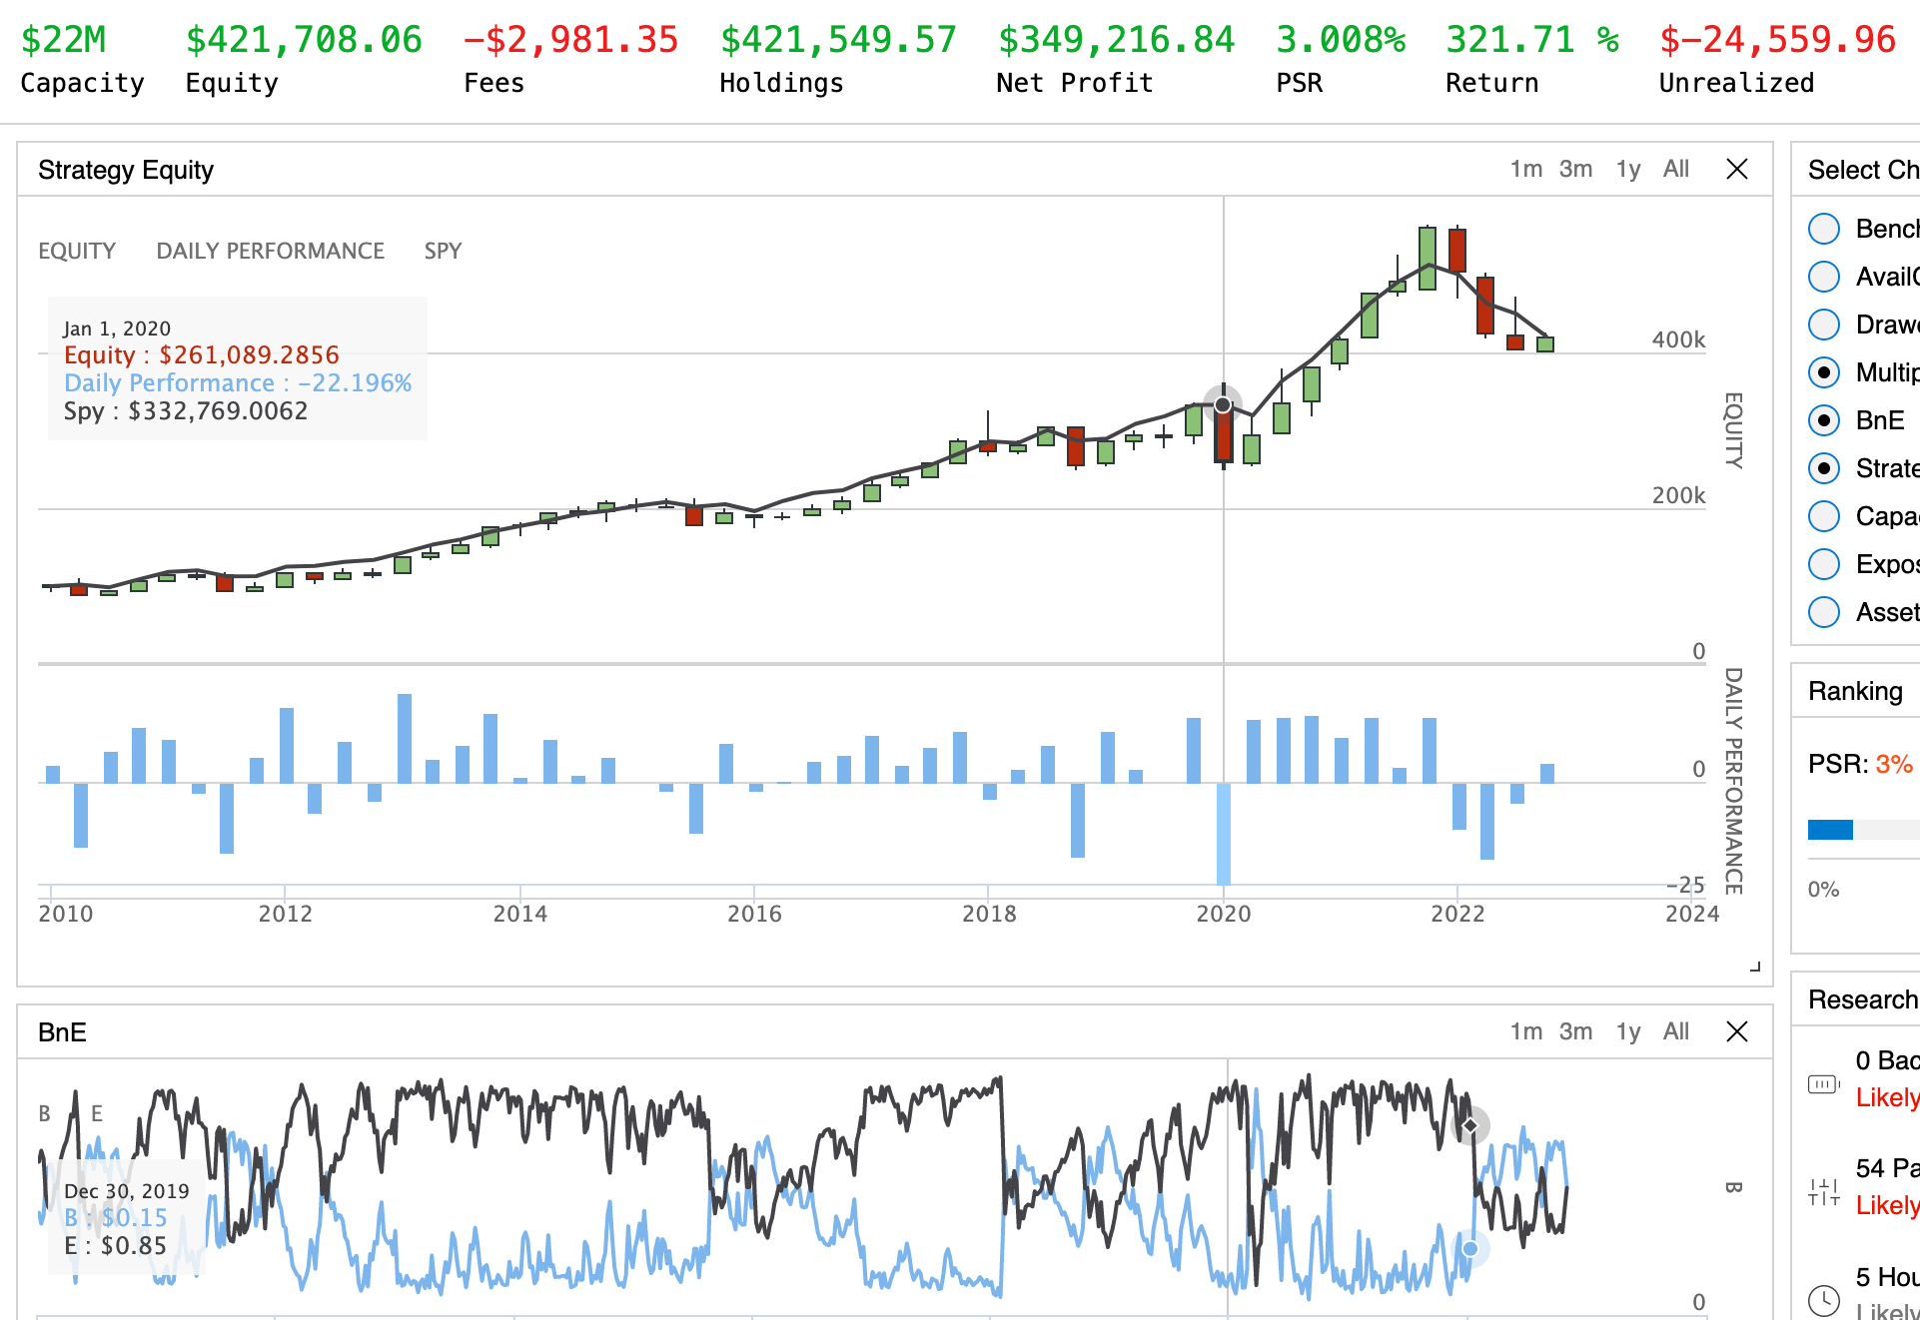Viewport: 1920px width, 1320px height.
Task: Click the parameters sliders icon
Action: [x=1823, y=1191]
